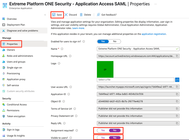
Task: Click into the Name text field
Action: [138, 49]
